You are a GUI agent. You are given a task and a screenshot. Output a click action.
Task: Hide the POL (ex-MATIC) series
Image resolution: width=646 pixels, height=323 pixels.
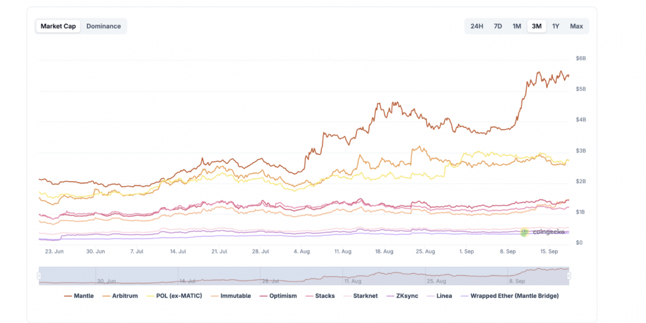click(173, 295)
